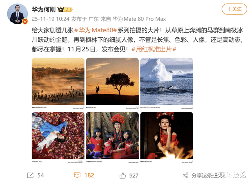250x183 pixels.
Task: Click the share nodes icon
Action: tap(186, 175)
